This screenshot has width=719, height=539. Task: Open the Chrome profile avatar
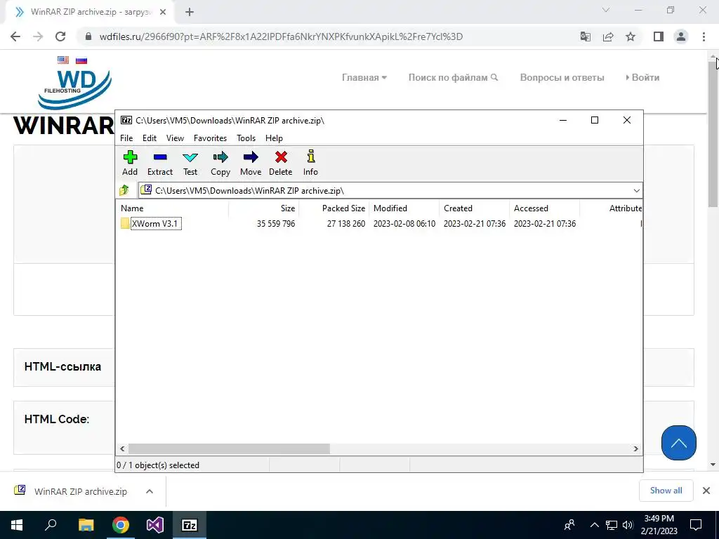[x=681, y=36]
